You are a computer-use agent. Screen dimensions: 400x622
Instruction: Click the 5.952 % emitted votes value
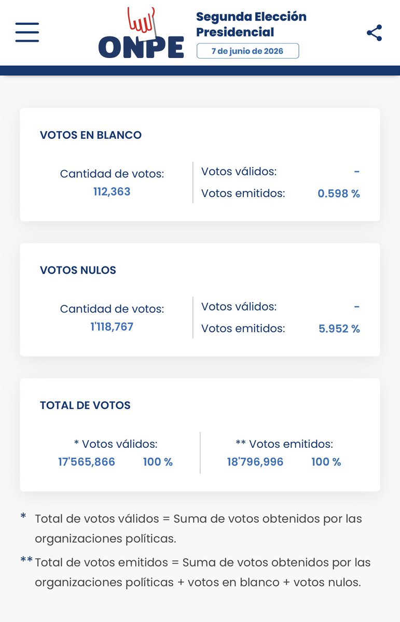pyautogui.click(x=339, y=329)
